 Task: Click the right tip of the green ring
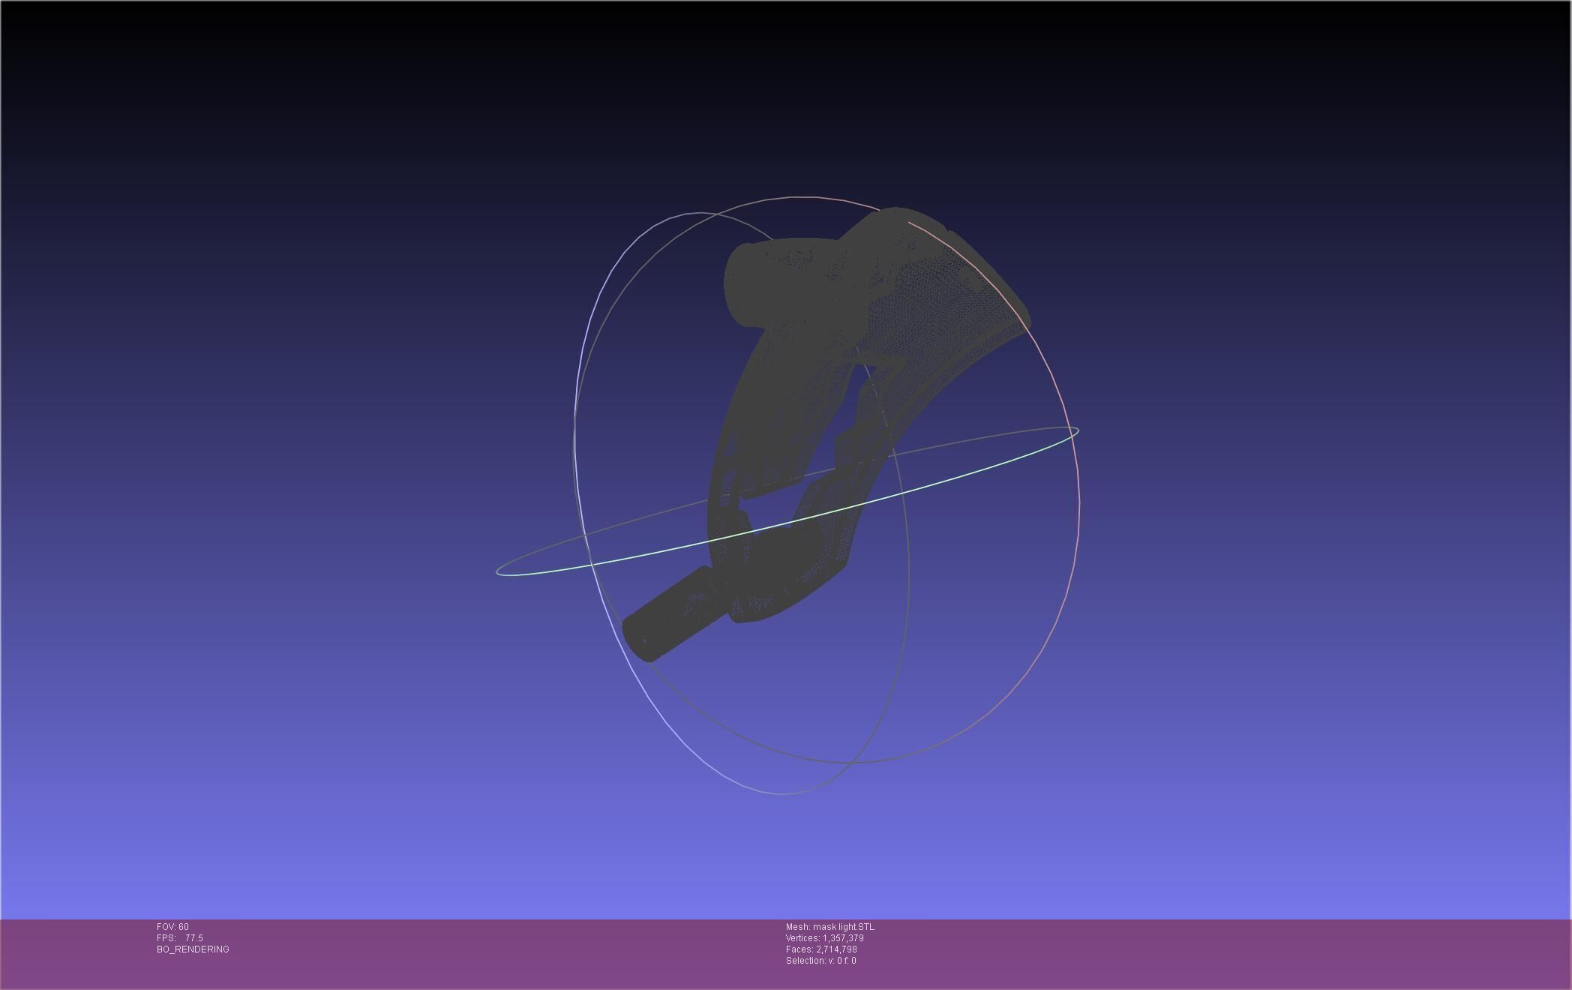[1078, 430]
